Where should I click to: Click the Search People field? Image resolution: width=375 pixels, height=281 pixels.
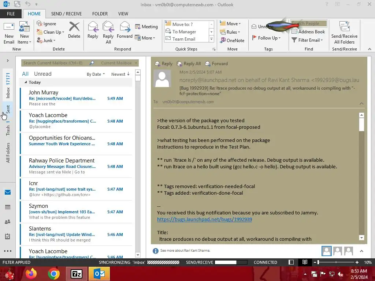[x=309, y=23]
